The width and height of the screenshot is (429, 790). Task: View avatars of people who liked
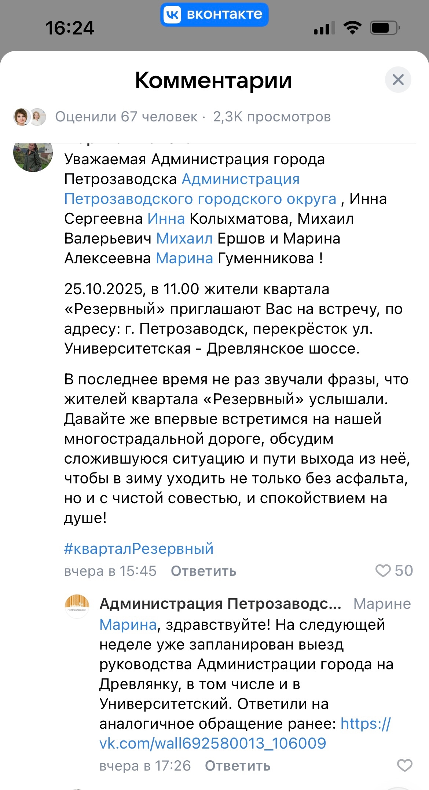(30, 117)
